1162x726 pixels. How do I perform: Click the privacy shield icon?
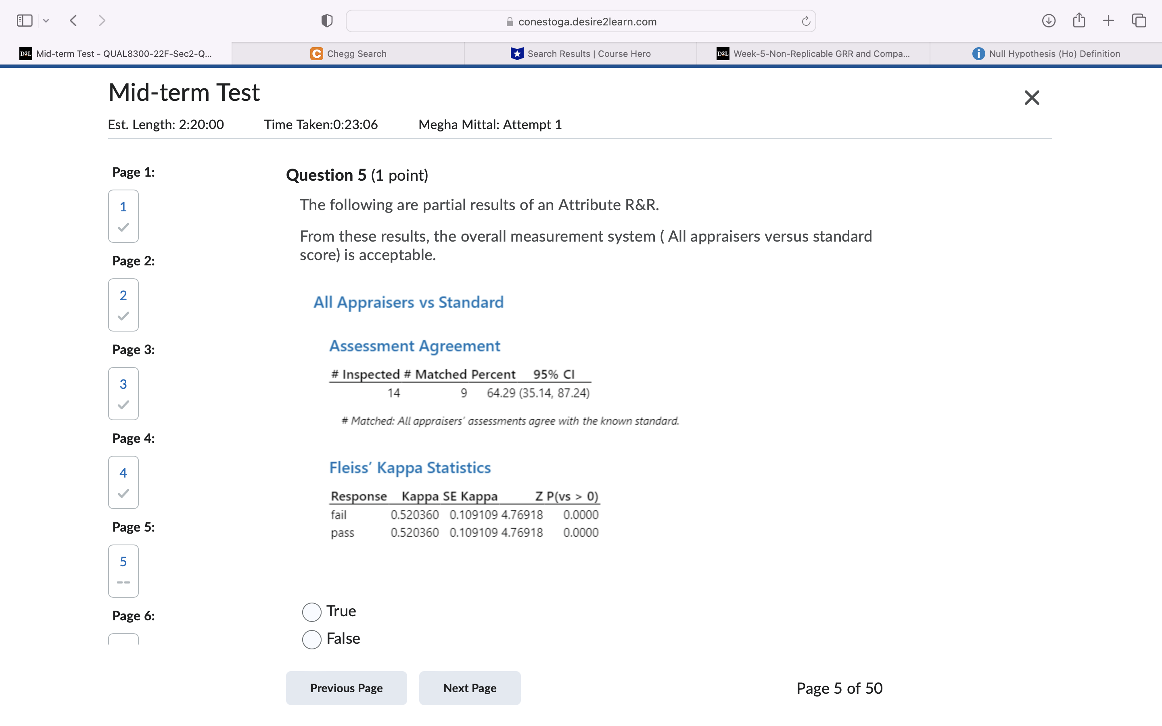[x=327, y=21]
